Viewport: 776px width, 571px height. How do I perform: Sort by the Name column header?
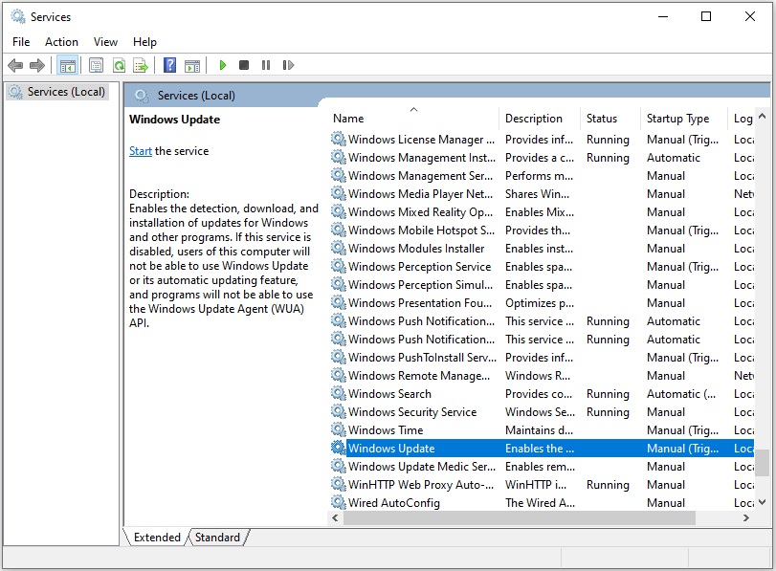pos(414,119)
